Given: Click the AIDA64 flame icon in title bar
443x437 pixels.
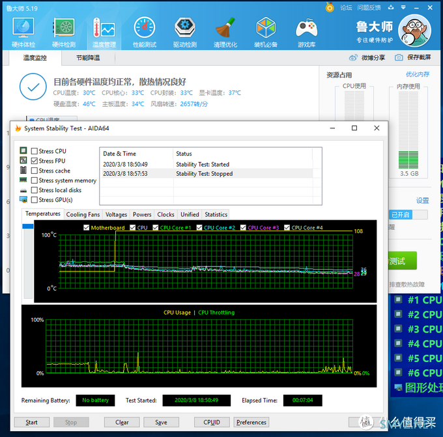Looking at the screenshot, I should (x=18, y=128).
